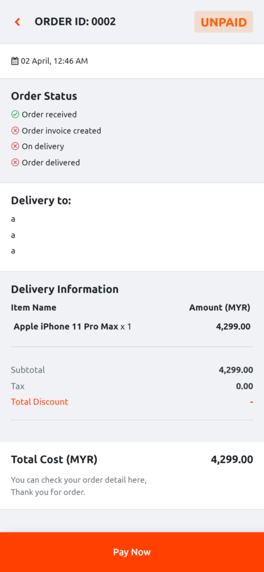Screen dimensions: 264x572
Task: Click the Total Cost 4,299.00 amount
Action: [232, 459]
